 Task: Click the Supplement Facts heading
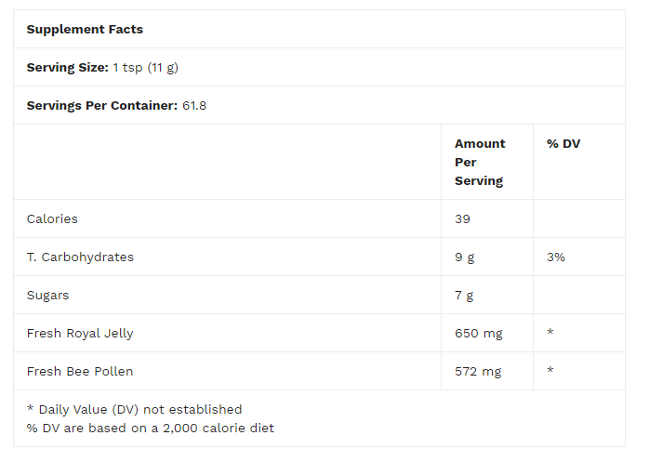click(85, 30)
